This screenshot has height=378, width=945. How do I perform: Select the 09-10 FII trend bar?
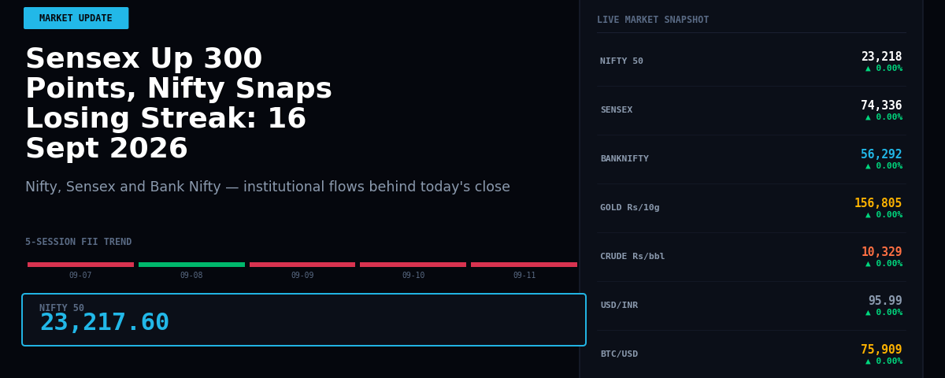pos(413,265)
